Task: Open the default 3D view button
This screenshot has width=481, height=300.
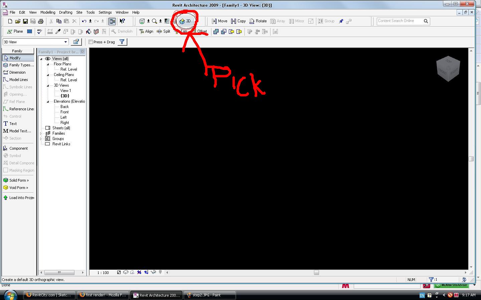Action: coord(185,21)
